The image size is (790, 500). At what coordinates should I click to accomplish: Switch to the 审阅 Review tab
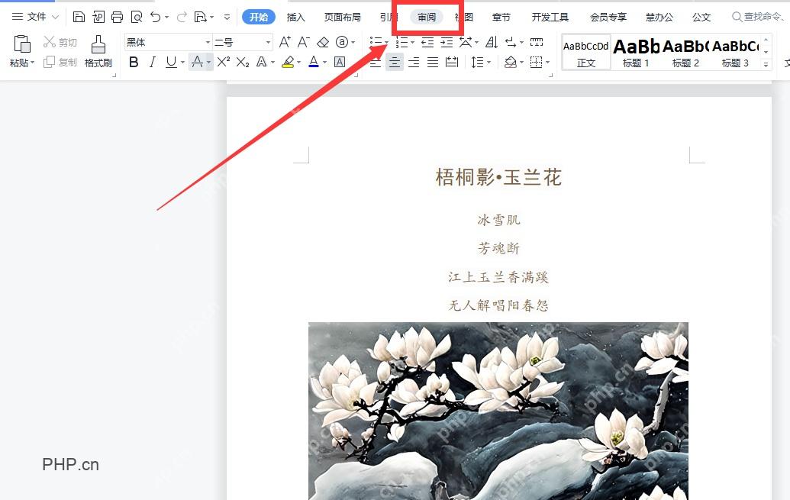click(x=427, y=17)
